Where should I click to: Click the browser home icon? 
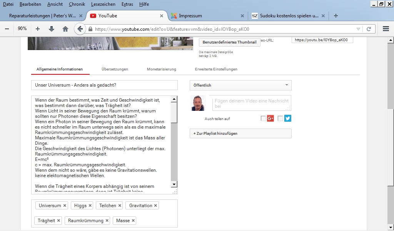point(65,29)
